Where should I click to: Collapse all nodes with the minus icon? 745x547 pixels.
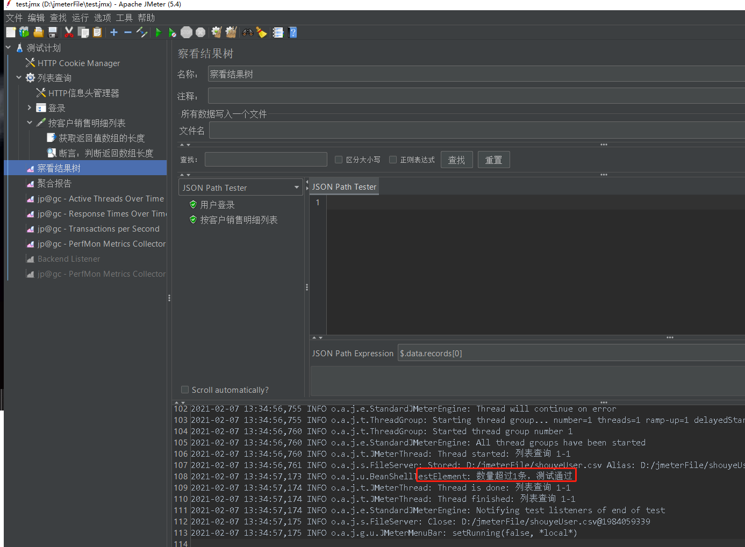coord(128,32)
